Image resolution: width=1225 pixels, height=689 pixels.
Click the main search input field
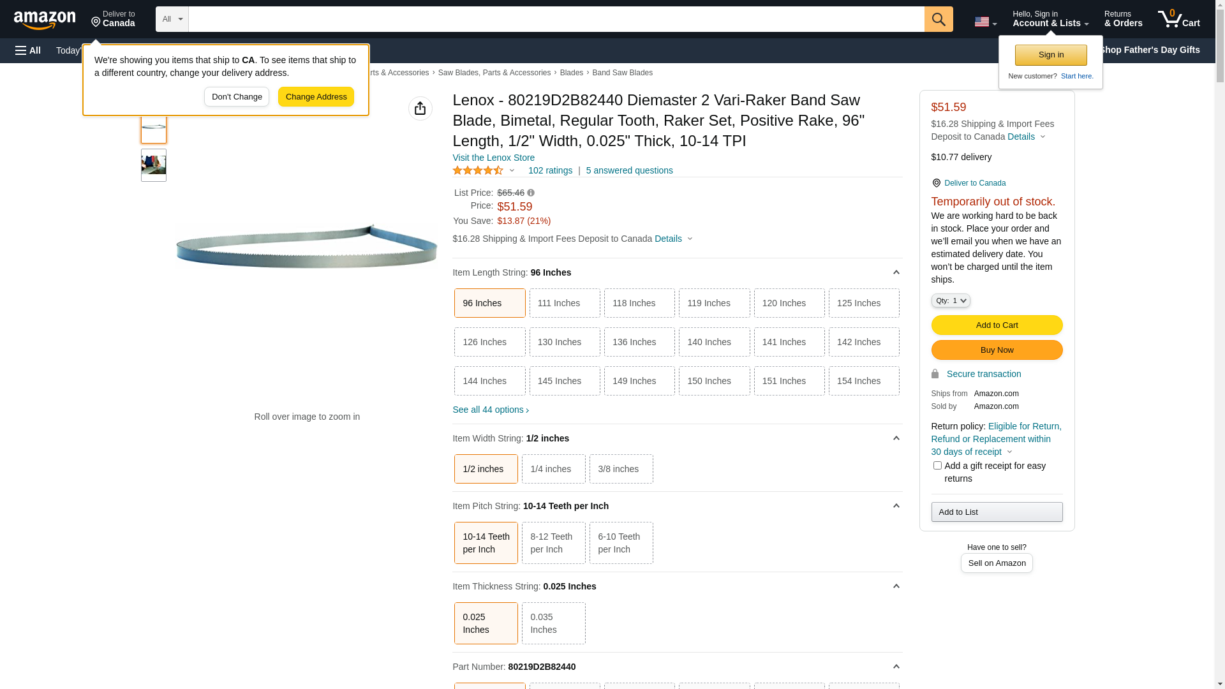tap(556, 19)
